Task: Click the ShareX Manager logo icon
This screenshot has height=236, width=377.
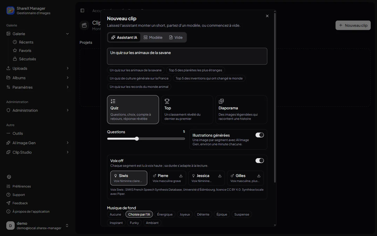Action: pyautogui.click(x=10, y=10)
